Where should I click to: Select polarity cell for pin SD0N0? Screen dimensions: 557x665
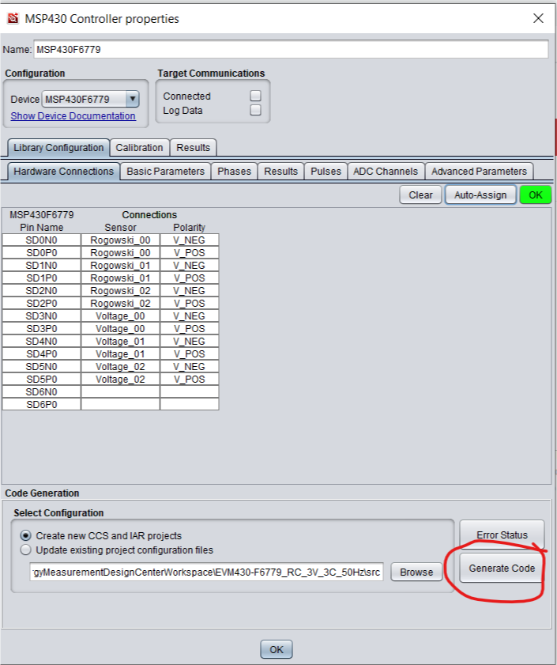click(190, 240)
